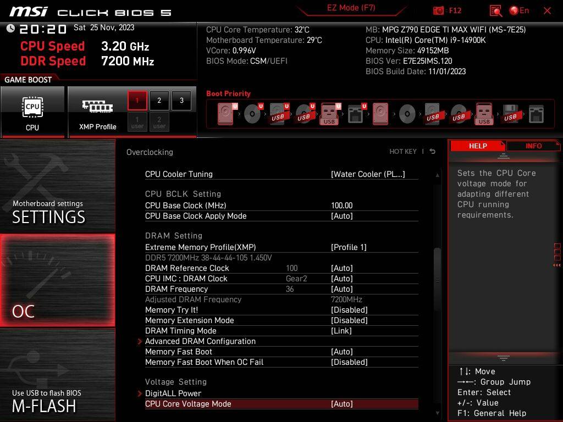Open CPU Cooler Tuning value dropdown

pos(368,174)
